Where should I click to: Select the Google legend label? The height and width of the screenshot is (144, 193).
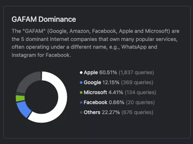(92, 83)
